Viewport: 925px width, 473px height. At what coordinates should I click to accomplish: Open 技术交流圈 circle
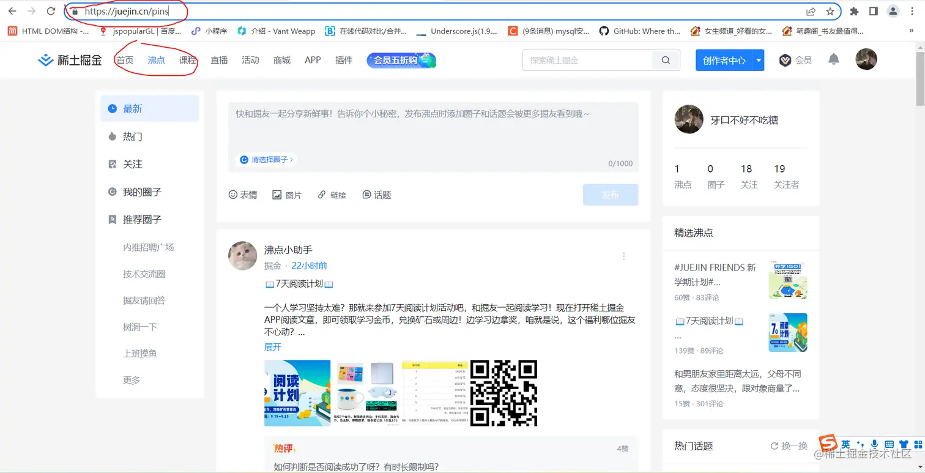click(x=144, y=274)
